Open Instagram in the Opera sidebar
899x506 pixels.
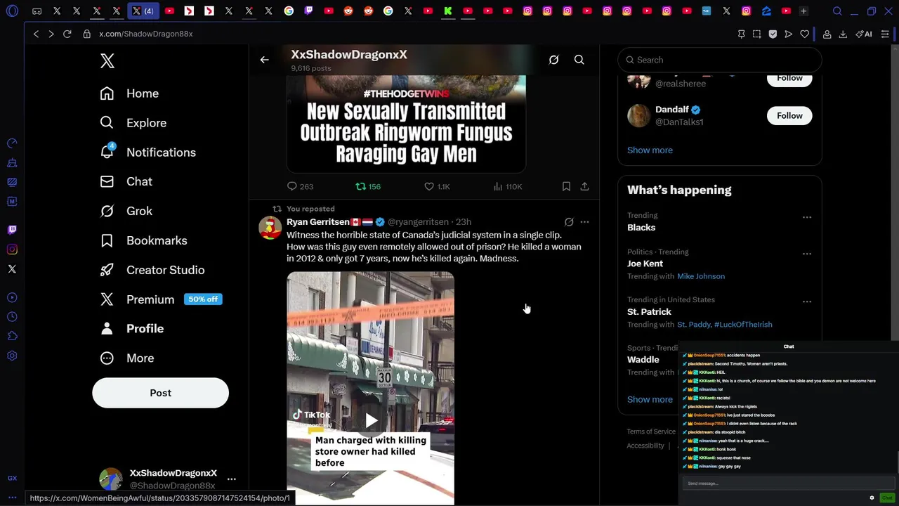(x=12, y=249)
